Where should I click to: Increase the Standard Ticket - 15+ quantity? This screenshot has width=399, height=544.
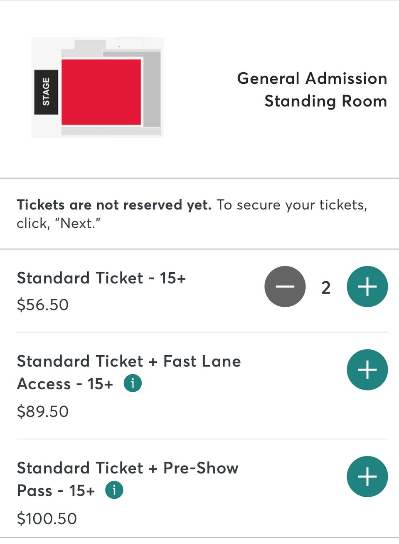(367, 287)
